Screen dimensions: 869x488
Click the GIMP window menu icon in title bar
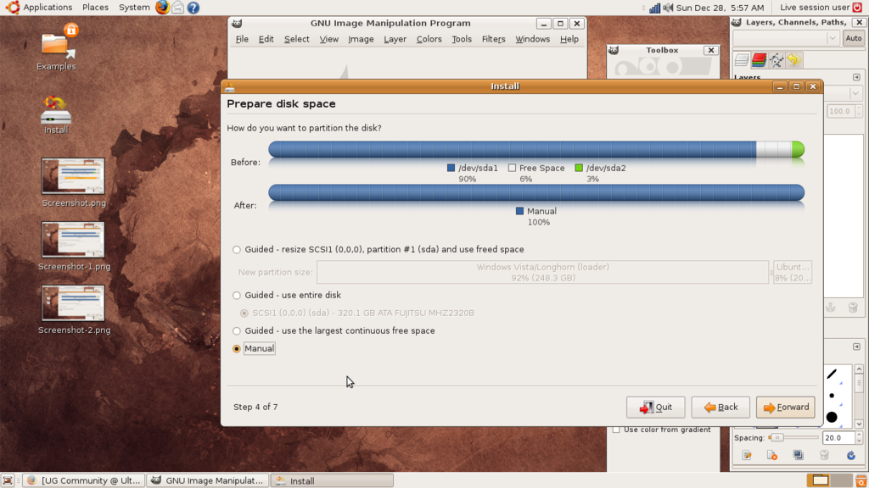pos(237,23)
